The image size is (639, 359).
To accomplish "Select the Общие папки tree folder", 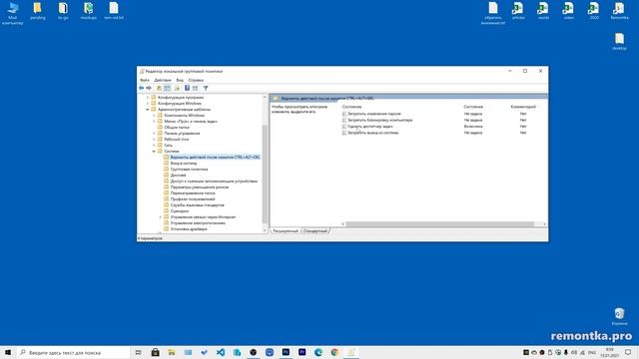I will [177, 128].
